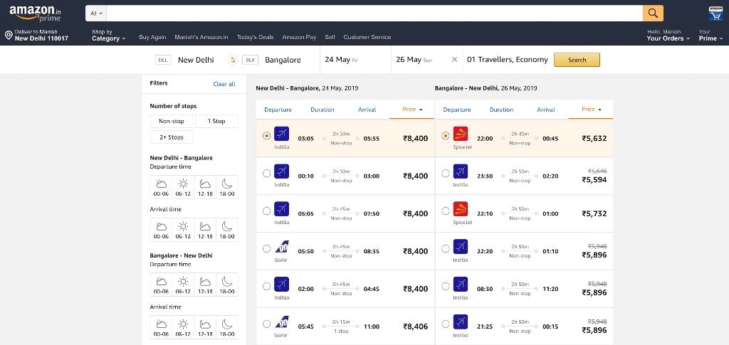The image size is (729, 345).
Task: Click the yellow Search button
Action: tap(577, 60)
